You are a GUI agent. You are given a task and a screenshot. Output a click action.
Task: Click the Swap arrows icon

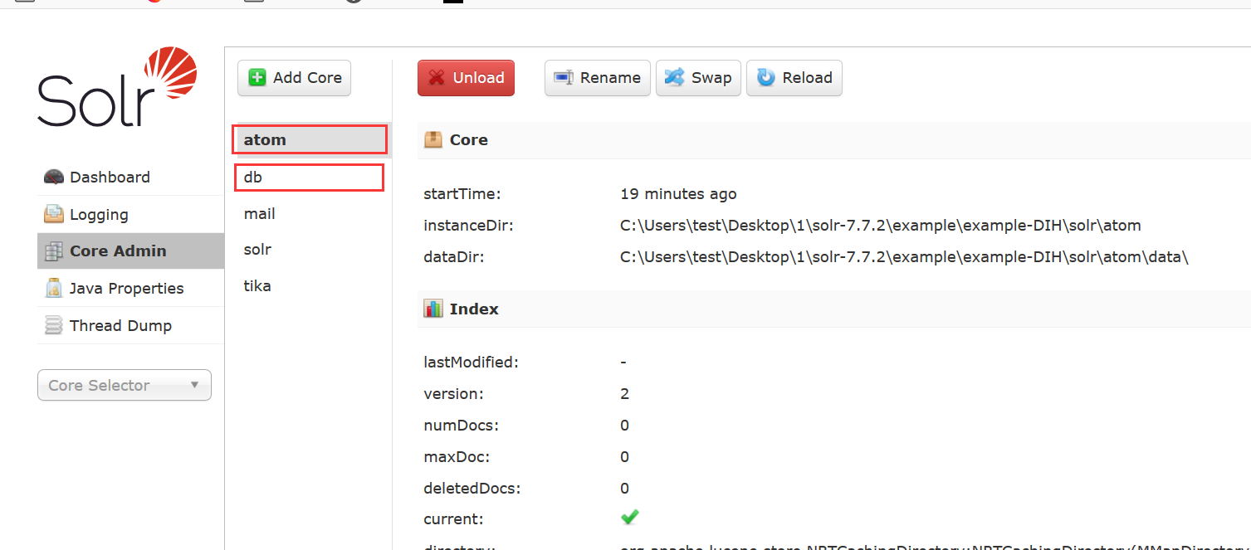pos(675,77)
